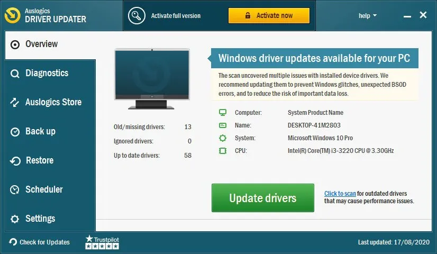Viewport: 437px width, 254px height.
Task: Click the Back up clock icon
Action: coord(15,132)
